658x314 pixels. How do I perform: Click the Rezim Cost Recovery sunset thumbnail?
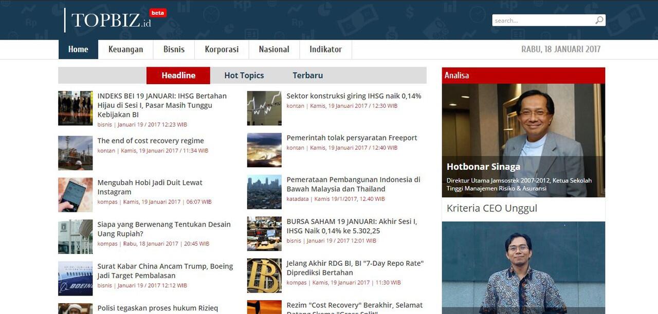(264, 307)
